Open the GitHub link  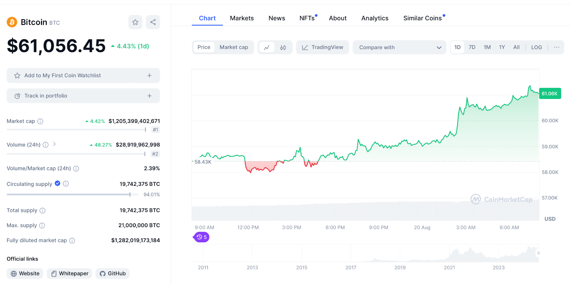click(113, 274)
